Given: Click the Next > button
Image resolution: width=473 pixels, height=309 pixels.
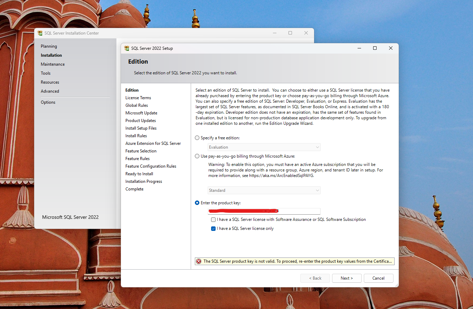Looking at the screenshot, I should click(x=347, y=278).
